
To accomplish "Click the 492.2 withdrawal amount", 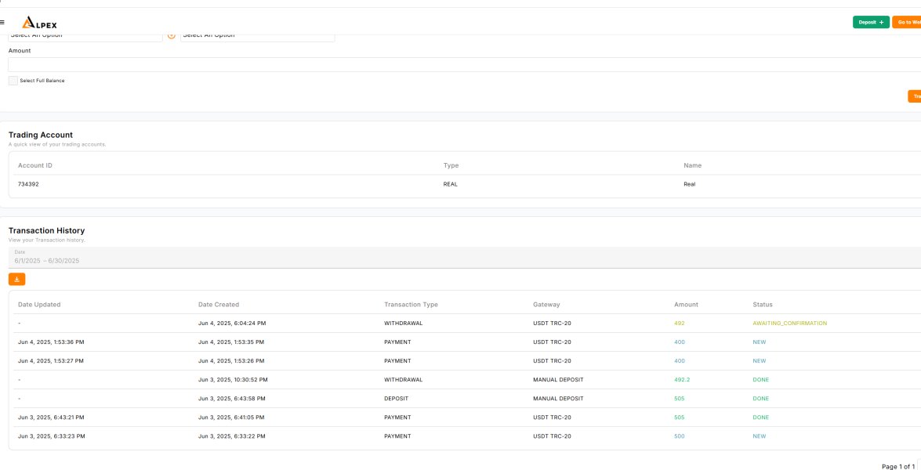I will tap(682, 380).
